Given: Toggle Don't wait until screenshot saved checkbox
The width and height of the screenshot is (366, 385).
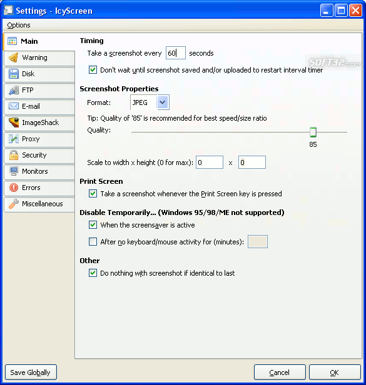Looking at the screenshot, I should (93, 70).
